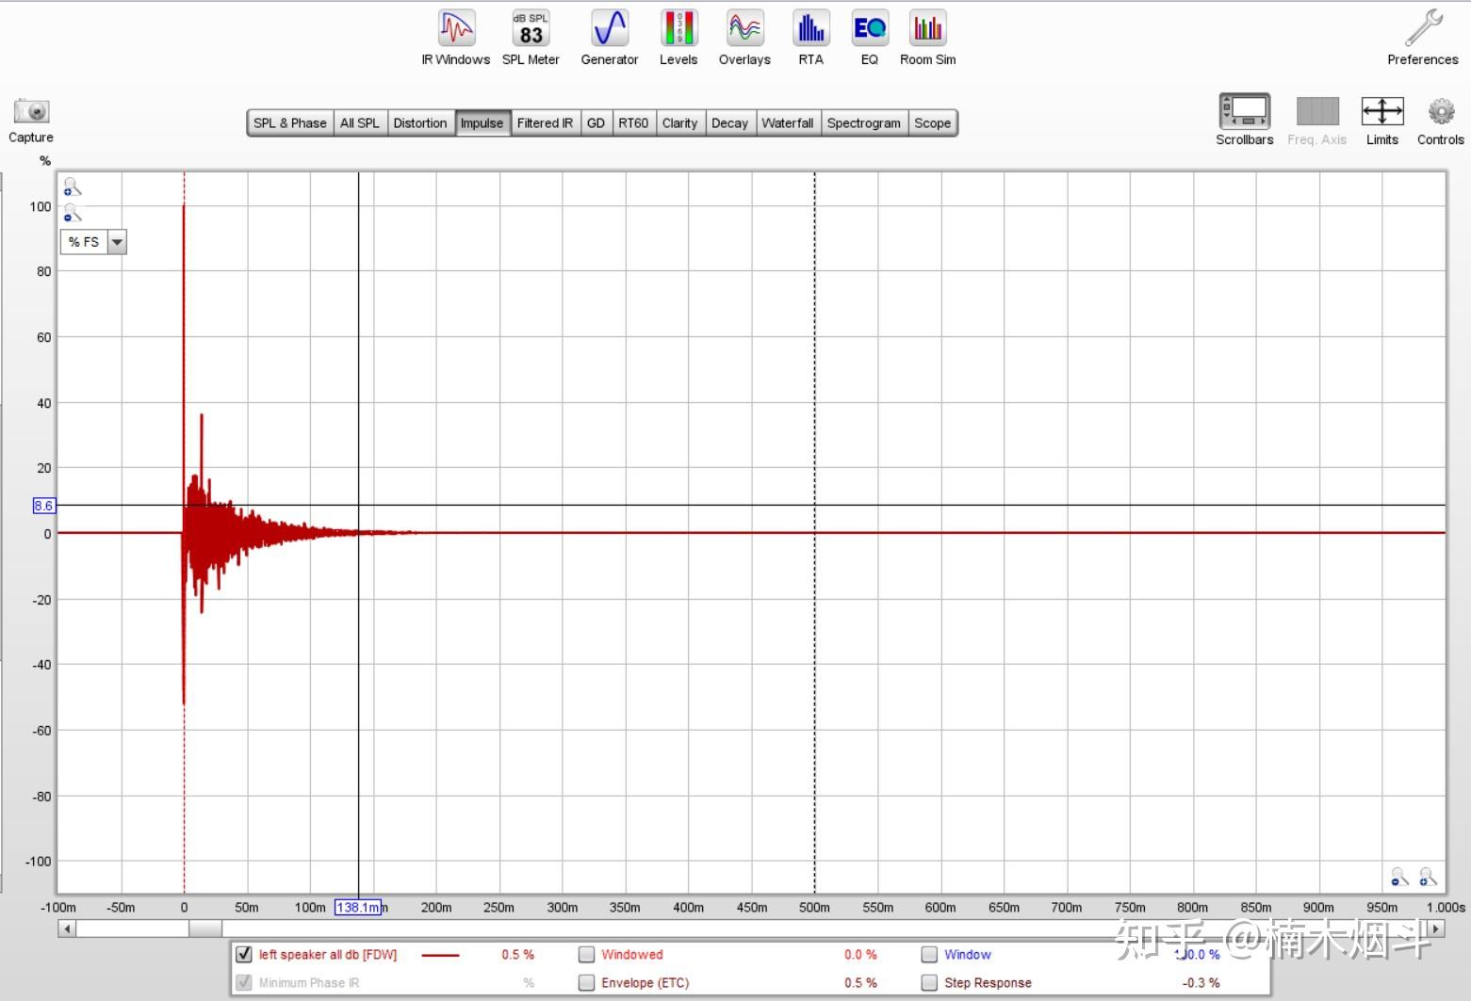The width and height of the screenshot is (1471, 1001).
Task: Open the IR Windows tool
Action: pos(456,38)
